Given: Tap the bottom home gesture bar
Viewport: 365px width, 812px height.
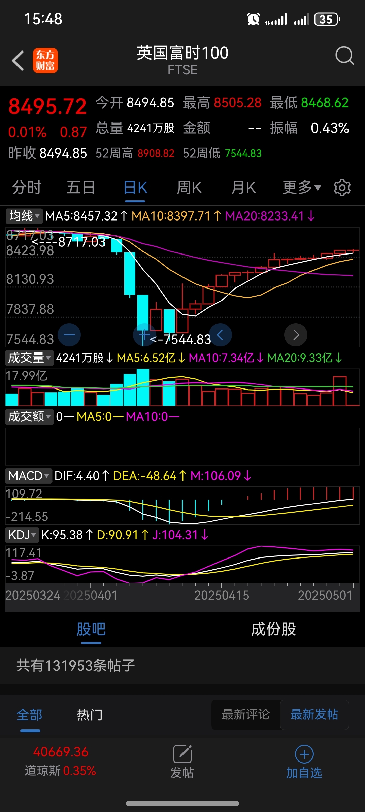Looking at the screenshot, I should [182, 803].
